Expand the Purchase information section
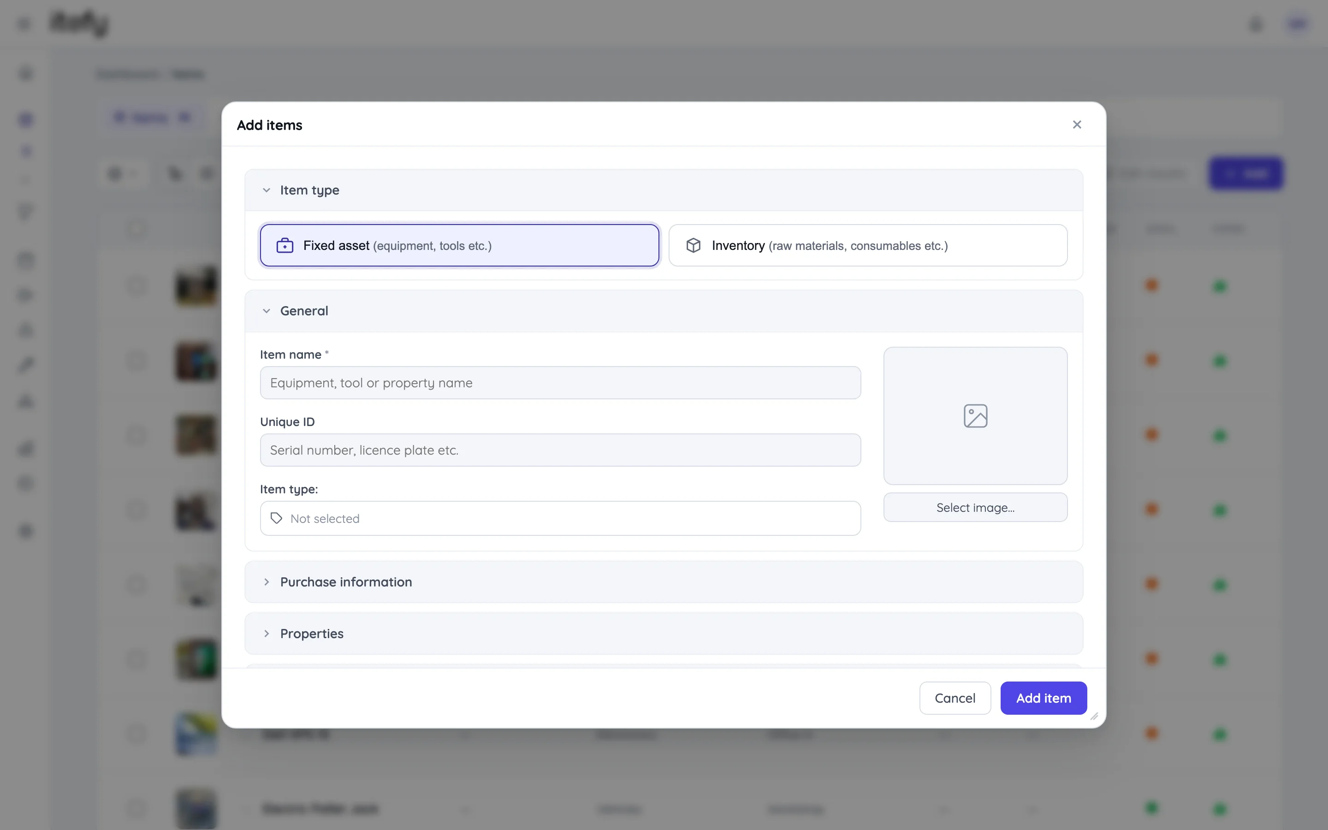 coord(664,582)
